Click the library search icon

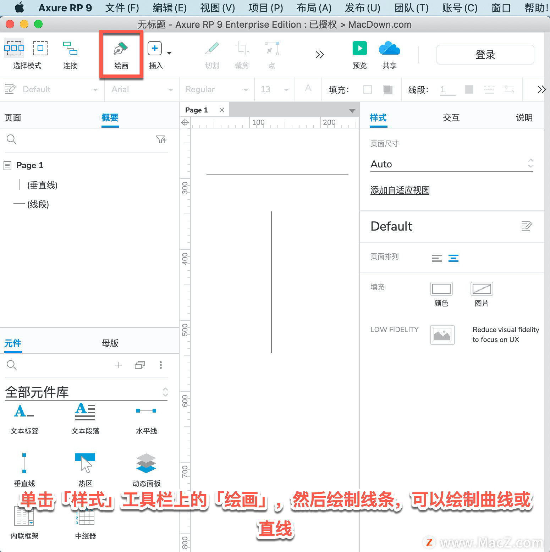[12, 365]
